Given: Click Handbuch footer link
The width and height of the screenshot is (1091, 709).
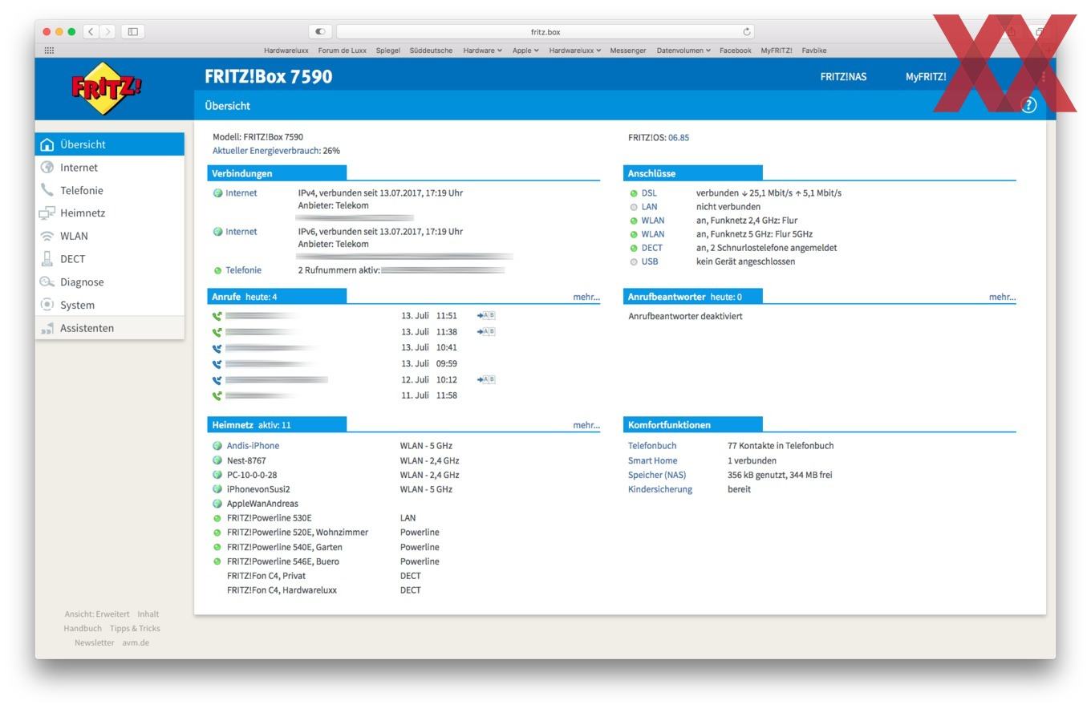Looking at the screenshot, I should [83, 629].
